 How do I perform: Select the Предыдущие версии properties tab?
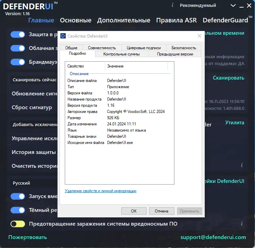point(175,54)
